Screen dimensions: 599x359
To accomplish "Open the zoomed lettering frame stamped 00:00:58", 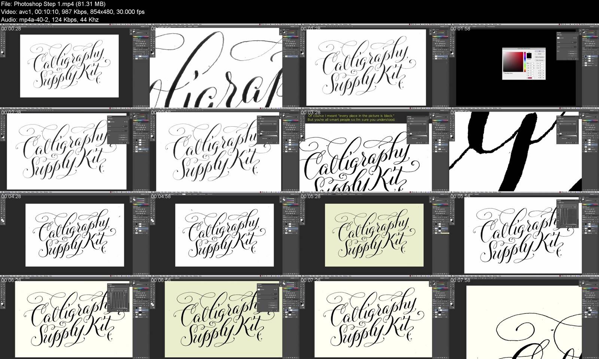I will [225, 66].
